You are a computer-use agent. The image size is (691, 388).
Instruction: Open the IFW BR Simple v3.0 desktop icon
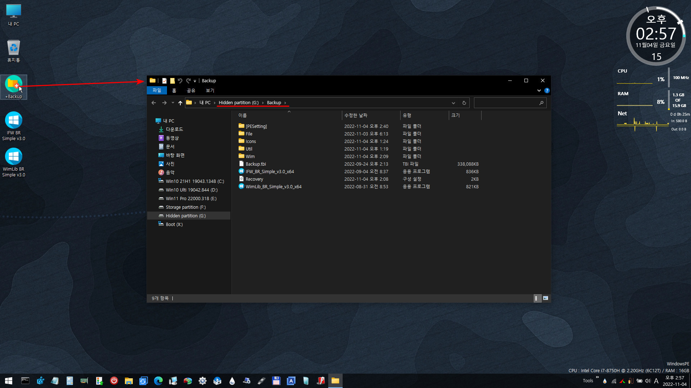point(14,126)
